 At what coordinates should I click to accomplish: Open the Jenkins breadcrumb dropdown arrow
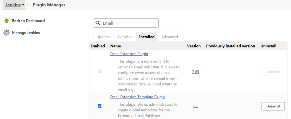point(23,5)
